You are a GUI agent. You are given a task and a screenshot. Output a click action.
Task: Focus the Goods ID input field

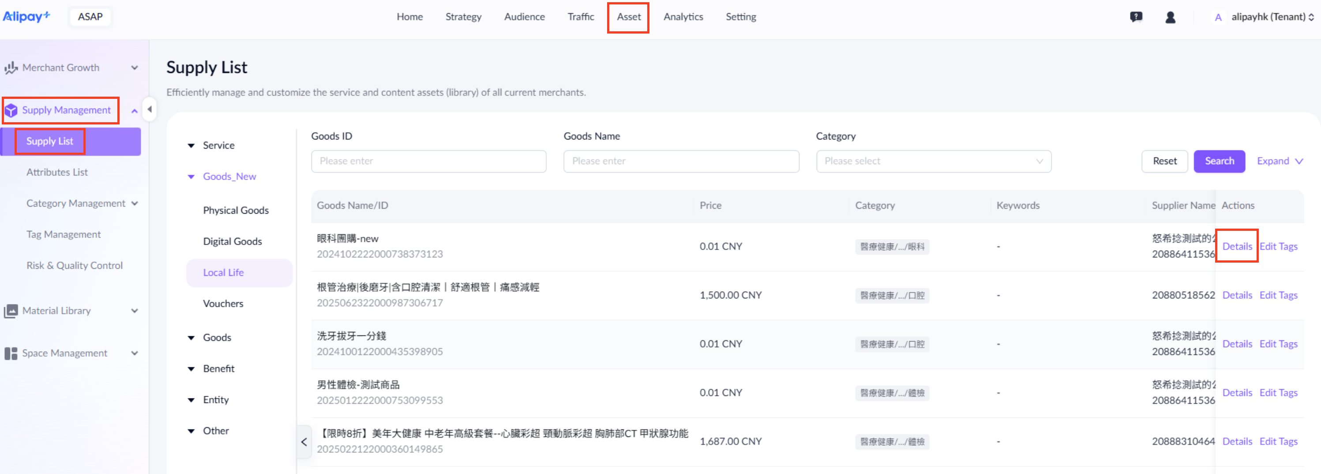coord(428,161)
